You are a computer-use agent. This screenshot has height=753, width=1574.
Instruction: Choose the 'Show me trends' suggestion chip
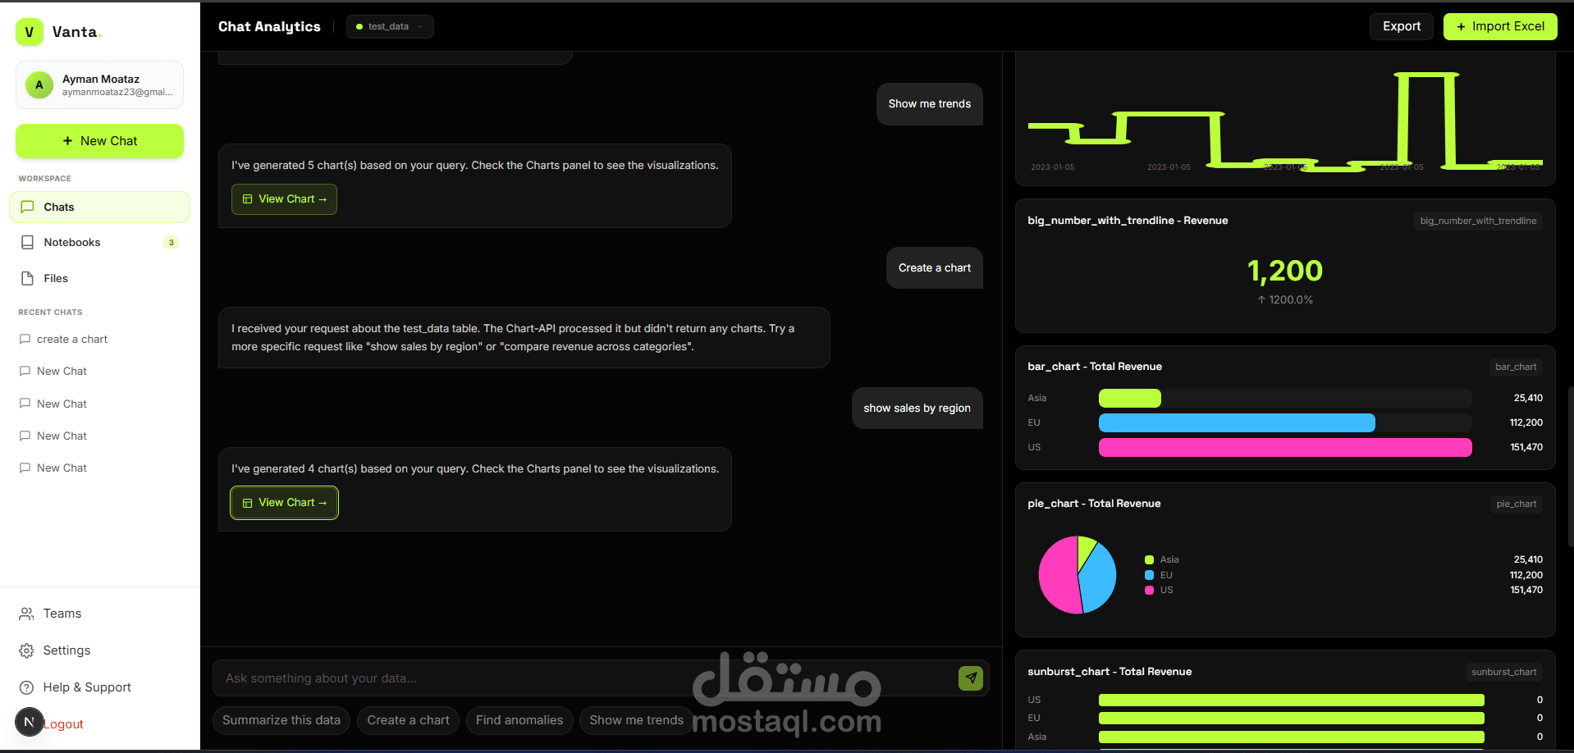click(636, 720)
